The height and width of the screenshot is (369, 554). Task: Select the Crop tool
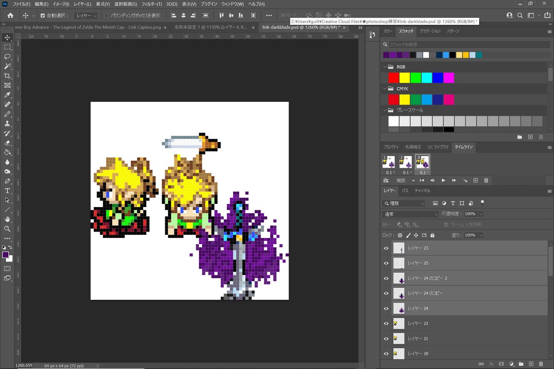coord(7,76)
